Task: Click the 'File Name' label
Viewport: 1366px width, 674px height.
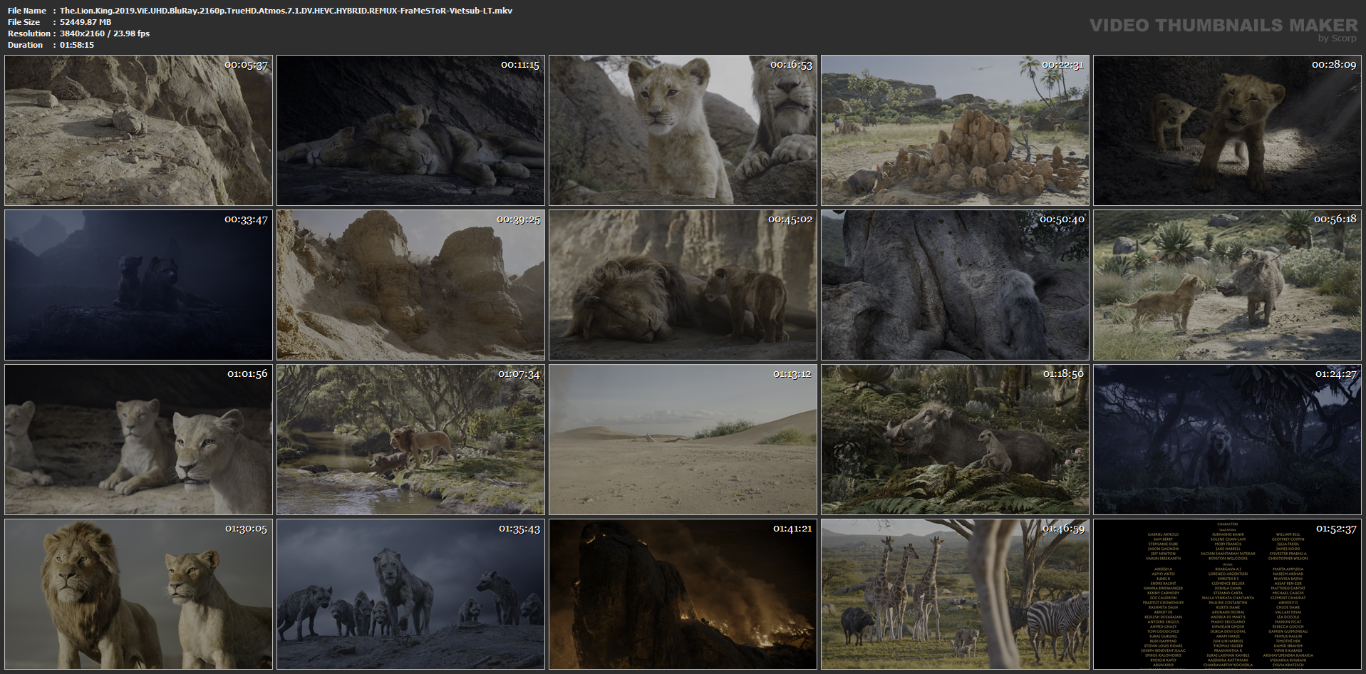Action: [x=27, y=11]
